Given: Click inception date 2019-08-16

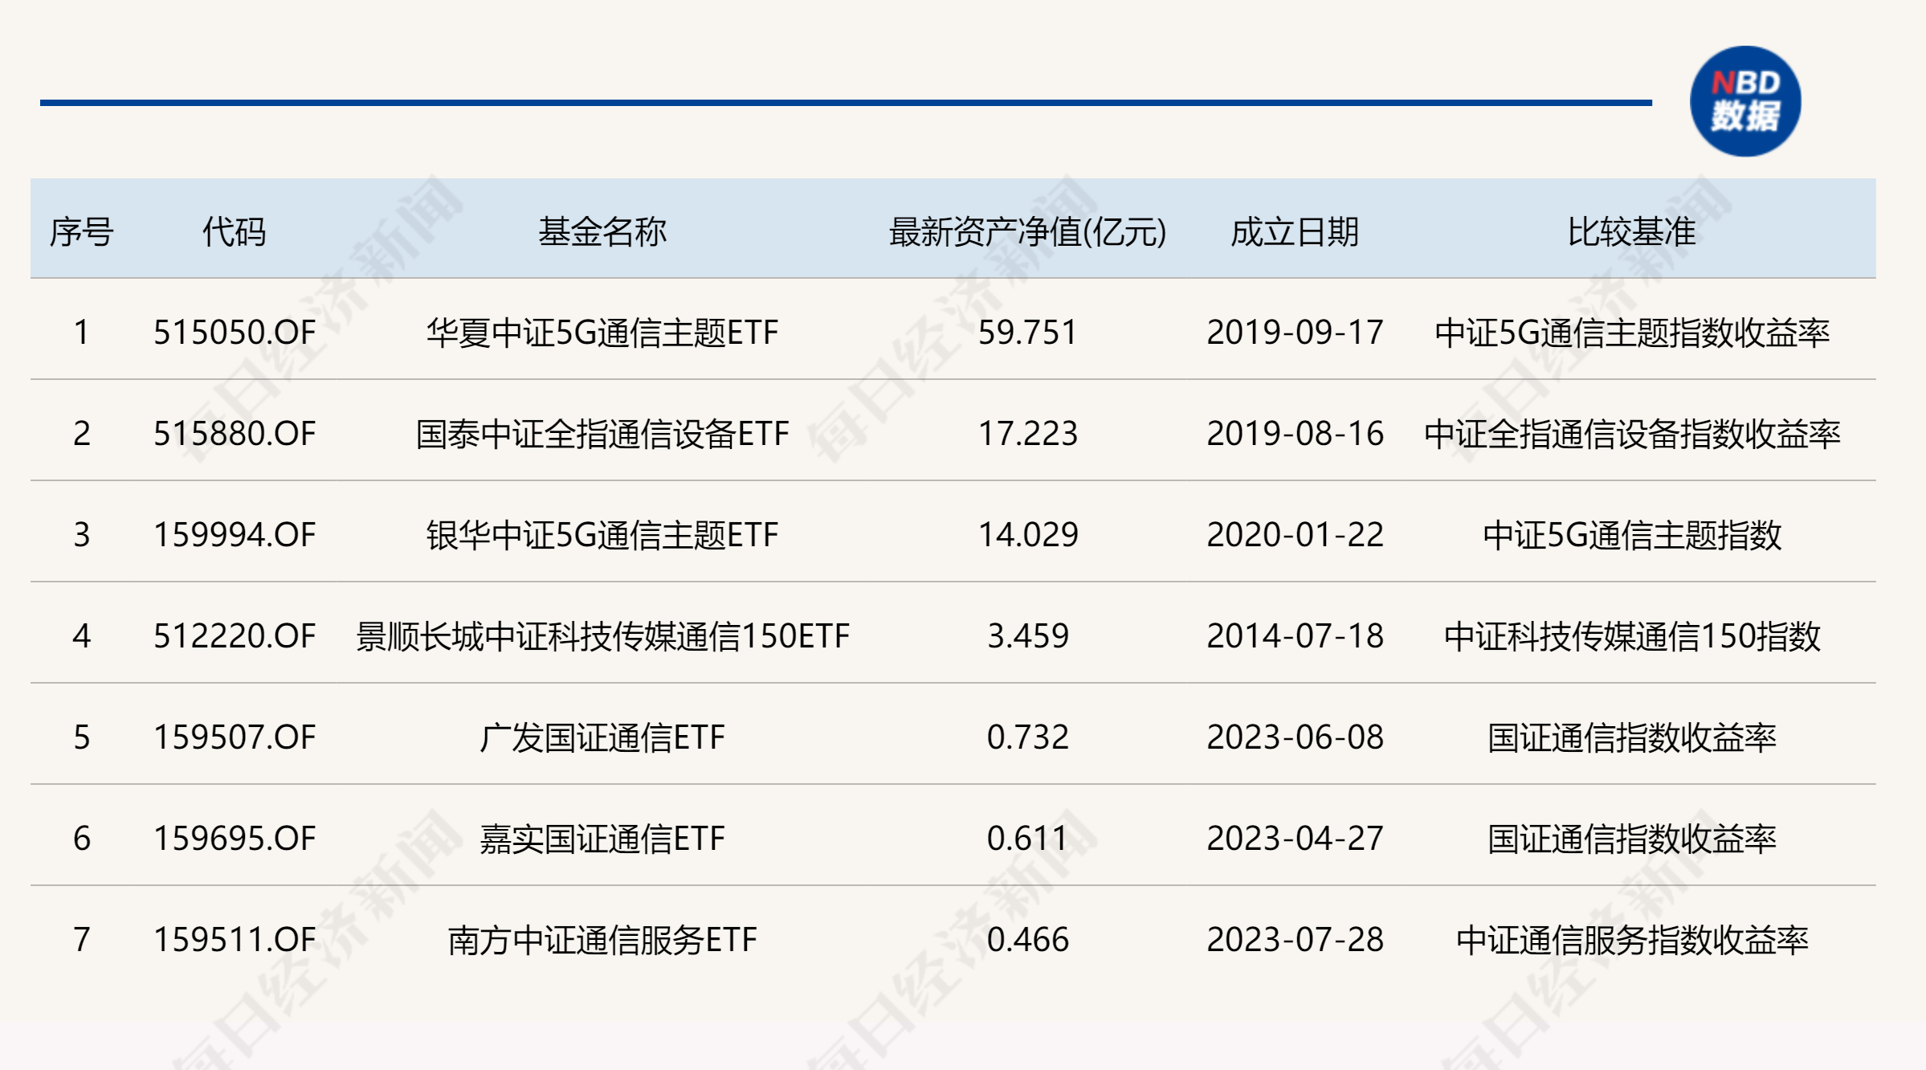Looking at the screenshot, I should [1295, 434].
